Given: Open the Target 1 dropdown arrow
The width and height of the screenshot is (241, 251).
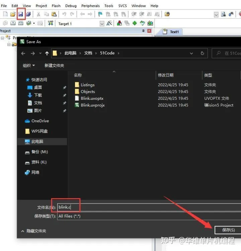Looking at the screenshot, I should click(102, 24).
